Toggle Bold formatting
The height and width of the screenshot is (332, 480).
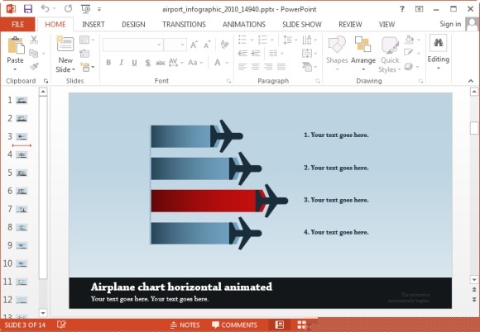tap(108, 63)
